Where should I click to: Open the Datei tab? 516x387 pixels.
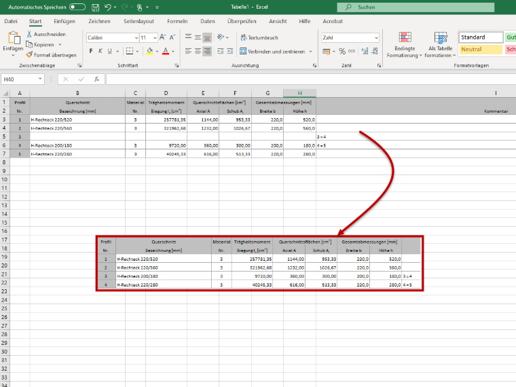click(11, 21)
